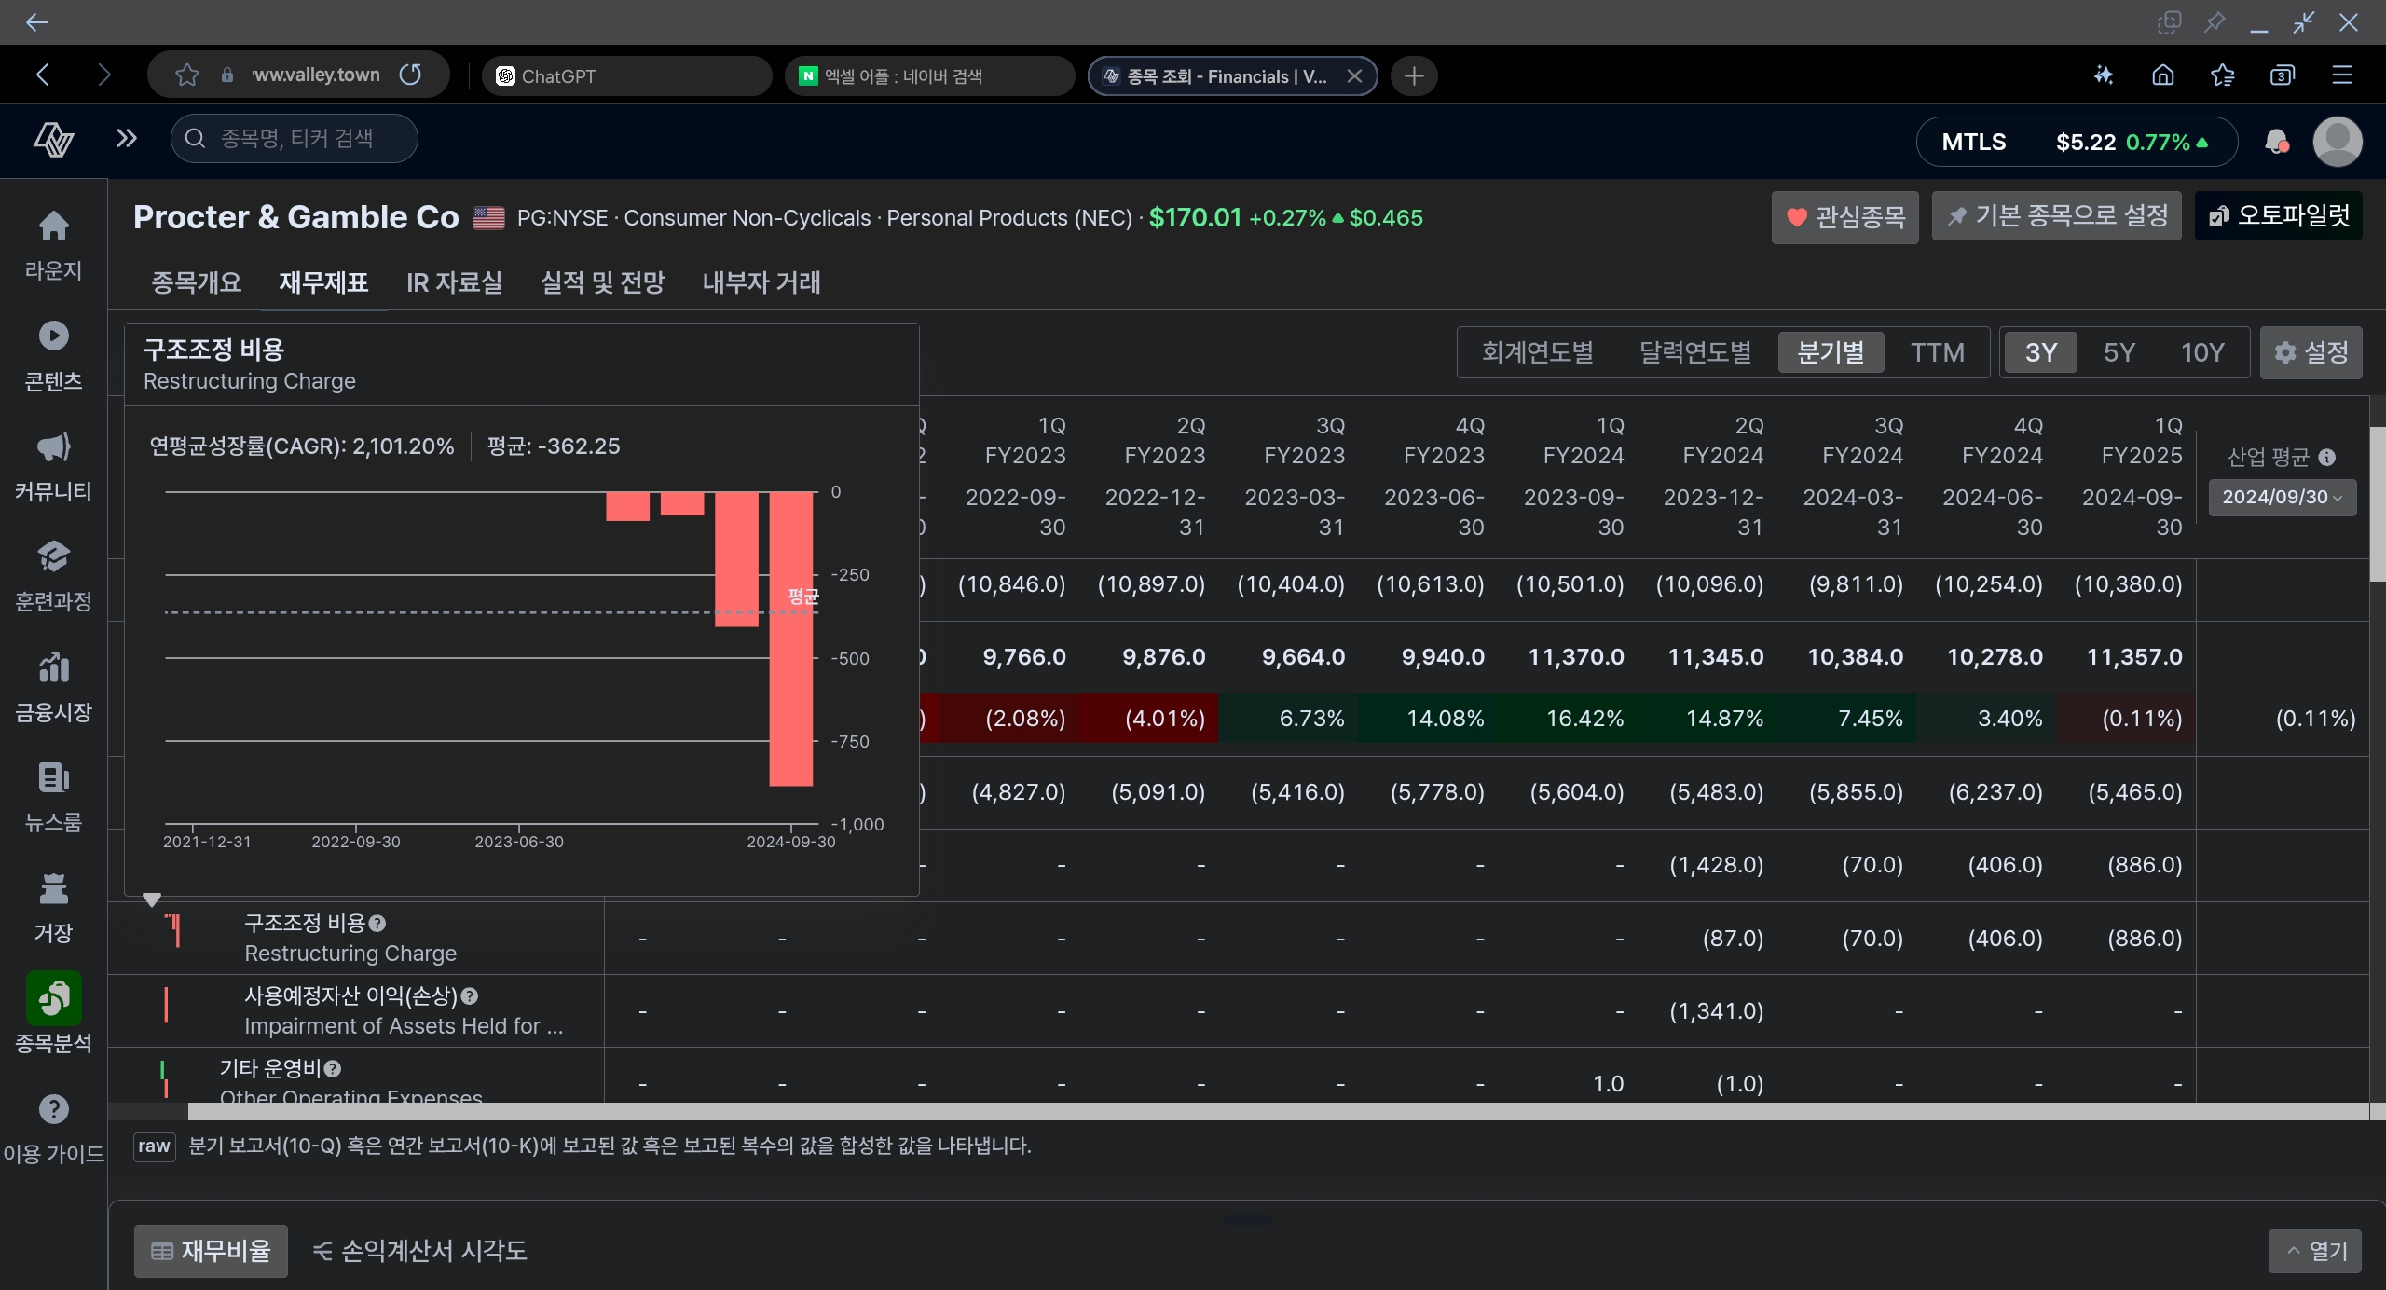Close the 종목 조회 Financials tab
The image size is (2386, 1290).
click(1355, 76)
